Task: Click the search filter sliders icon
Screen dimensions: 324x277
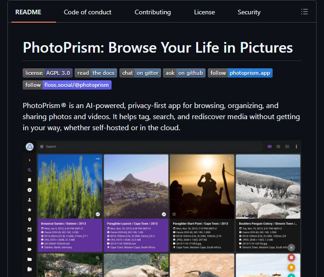Action: tap(42, 146)
